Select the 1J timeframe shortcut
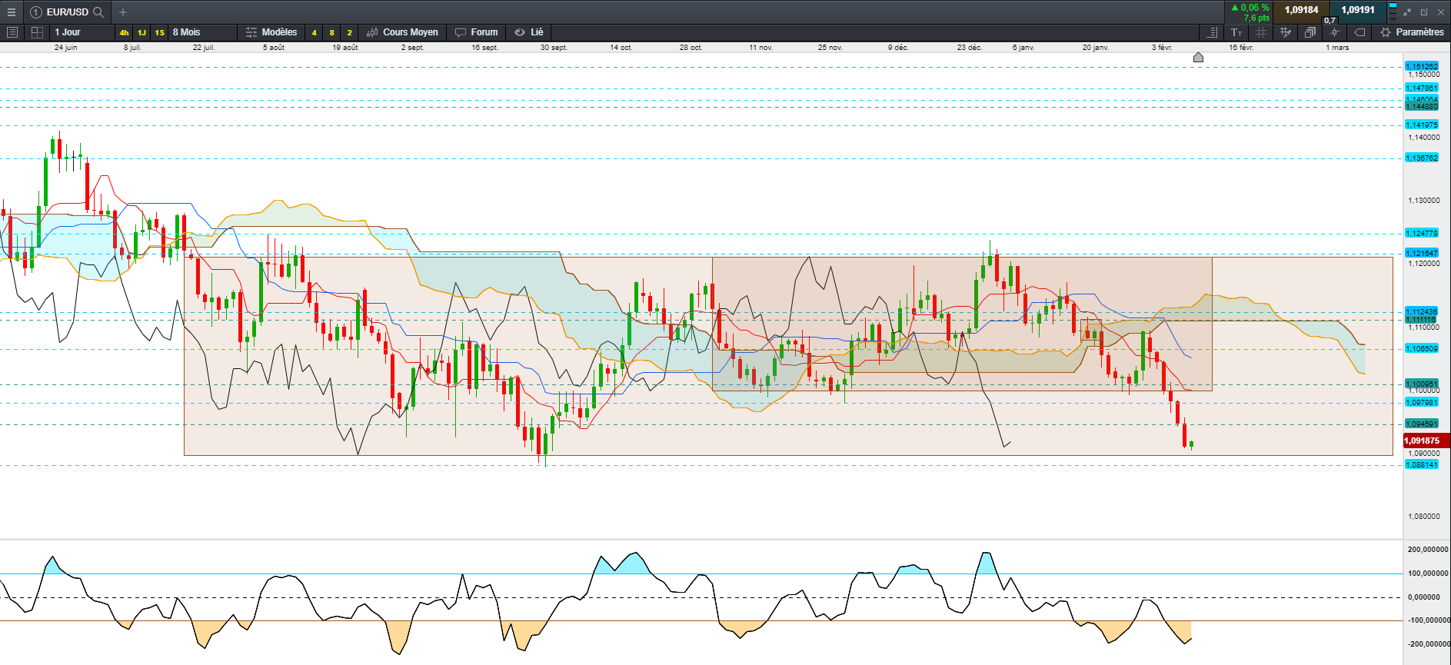 [x=141, y=32]
